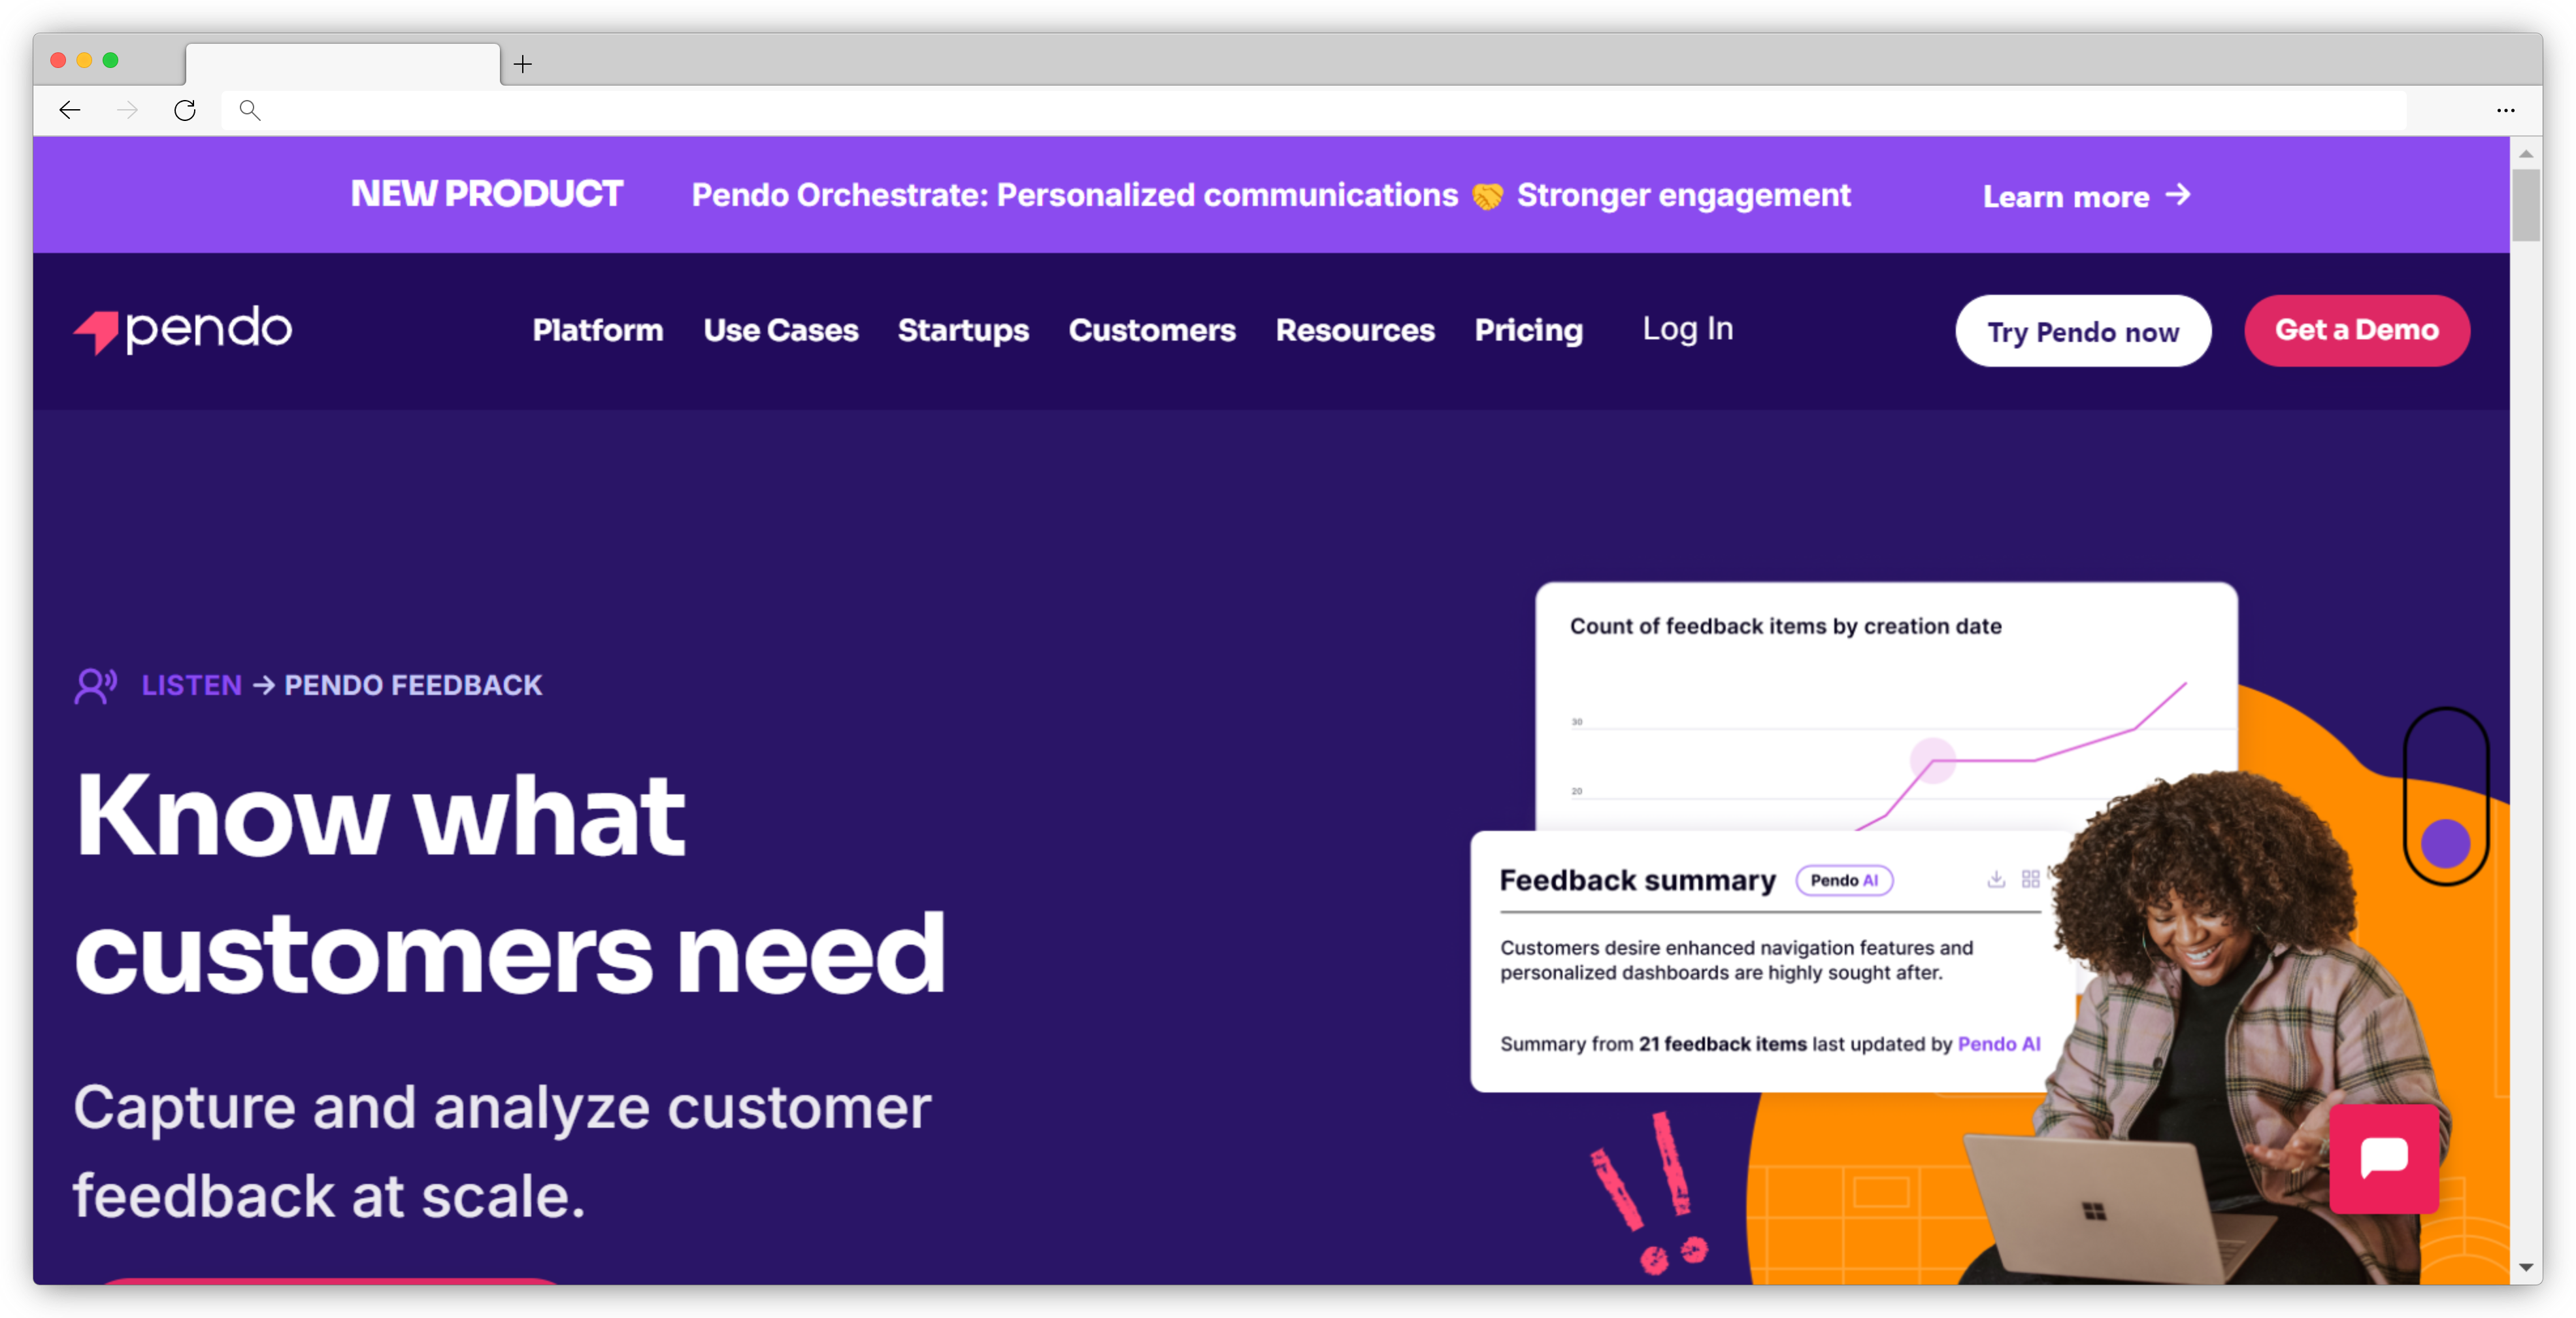Viewport: 2576px width, 1318px height.
Task: Click the Try Pendo now button
Action: tap(2080, 329)
